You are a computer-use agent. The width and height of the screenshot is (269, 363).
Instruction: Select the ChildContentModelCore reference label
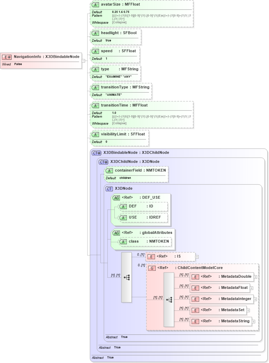(x=190, y=268)
